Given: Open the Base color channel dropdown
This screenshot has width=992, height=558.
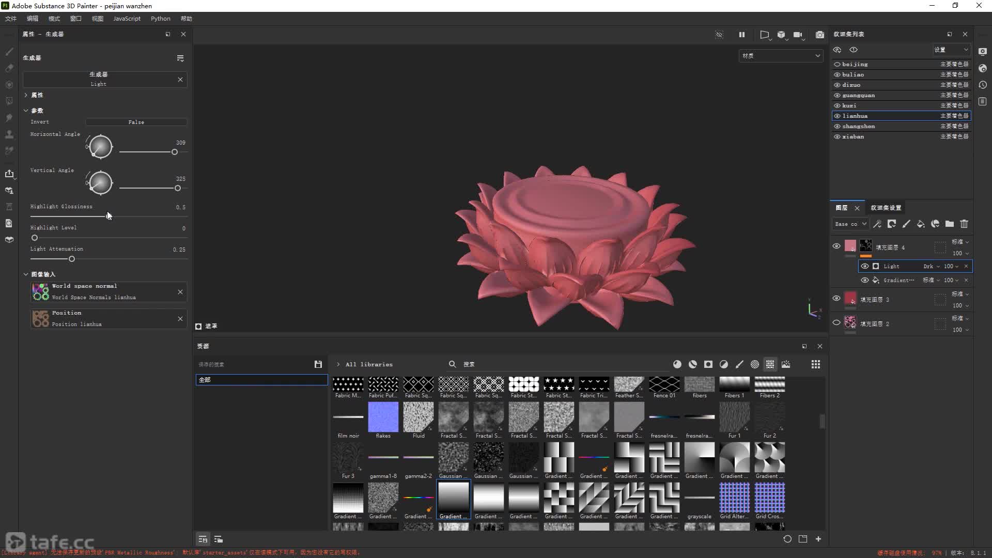Looking at the screenshot, I should tap(850, 224).
